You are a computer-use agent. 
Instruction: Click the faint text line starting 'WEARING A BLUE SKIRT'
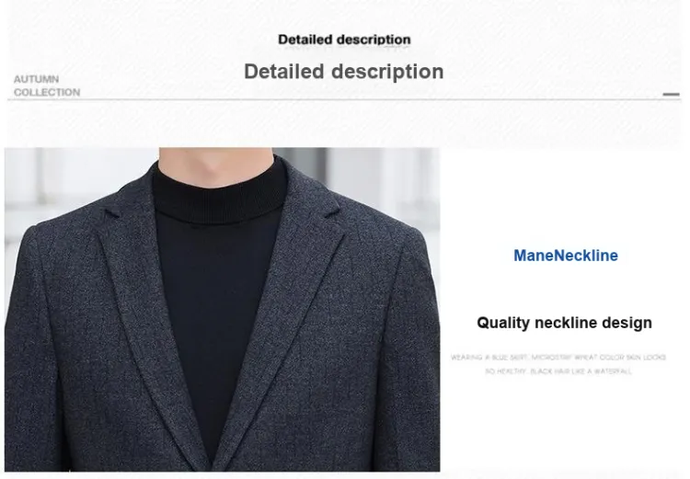click(x=558, y=357)
